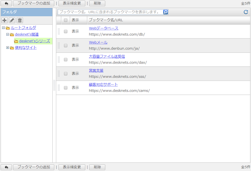
Task: Click the vertical panel splitter handle
Action: coord(54,85)
